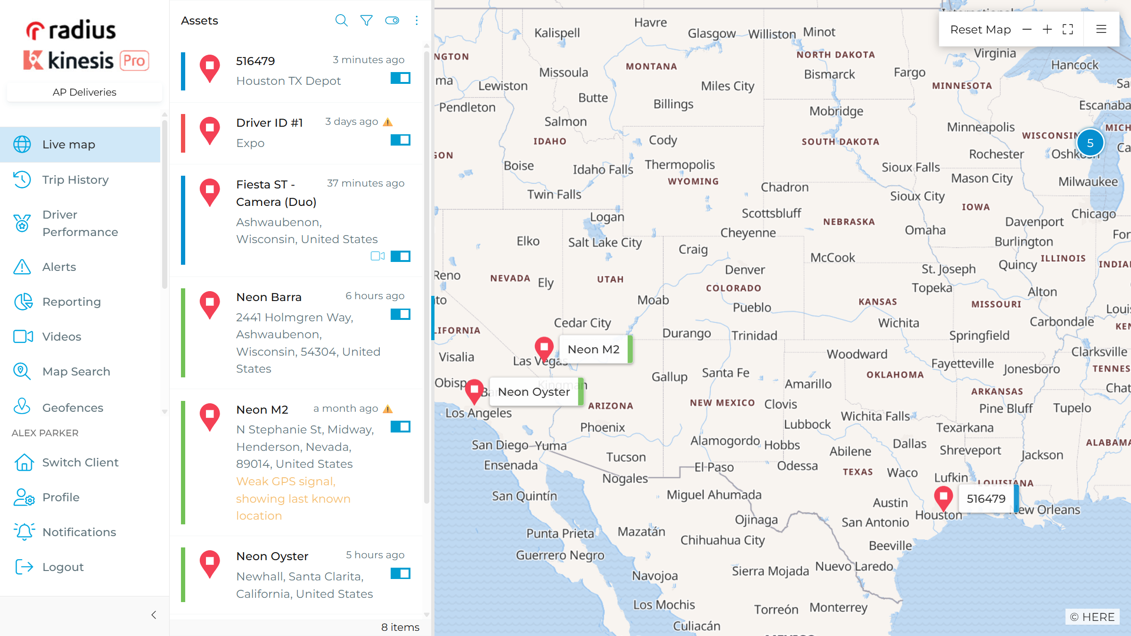Collapse the sidebar with left chevron

pyautogui.click(x=154, y=615)
